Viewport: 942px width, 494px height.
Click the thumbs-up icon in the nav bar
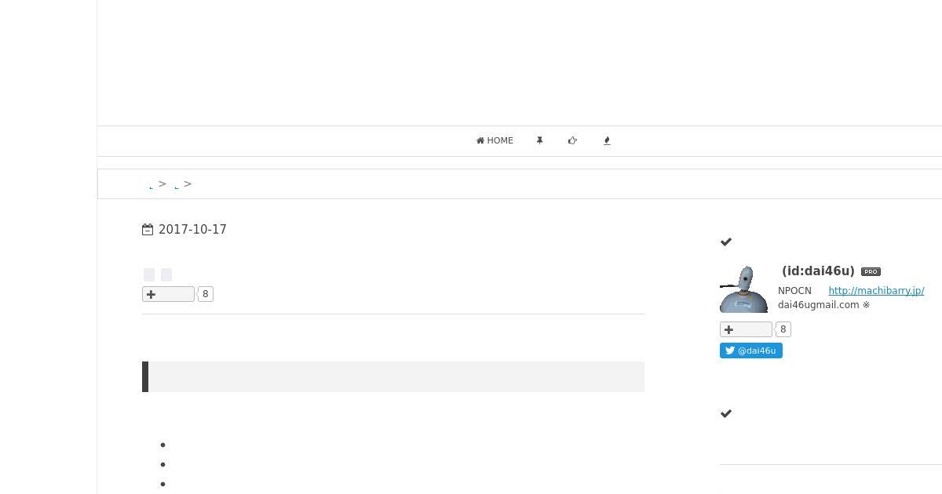(x=572, y=141)
